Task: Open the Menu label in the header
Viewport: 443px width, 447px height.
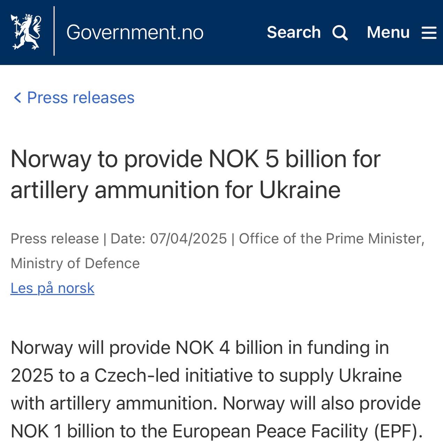Action: click(388, 32)
